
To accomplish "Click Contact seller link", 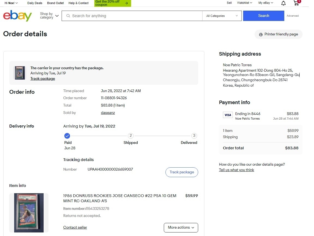I will click(75, 227).
